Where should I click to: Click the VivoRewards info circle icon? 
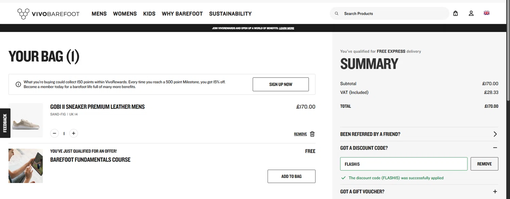(x=18, y=84)
